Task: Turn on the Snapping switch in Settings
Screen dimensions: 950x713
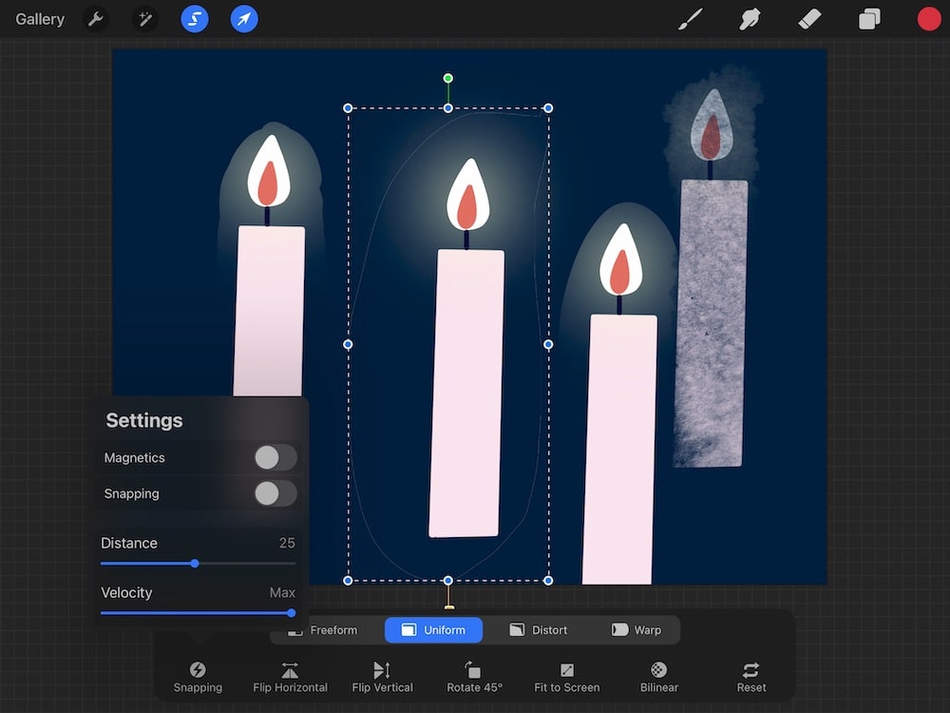Action: coord(275,493)
